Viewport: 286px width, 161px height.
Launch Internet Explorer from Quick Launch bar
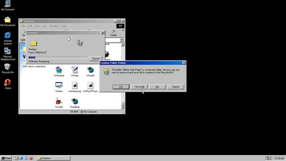21,158
